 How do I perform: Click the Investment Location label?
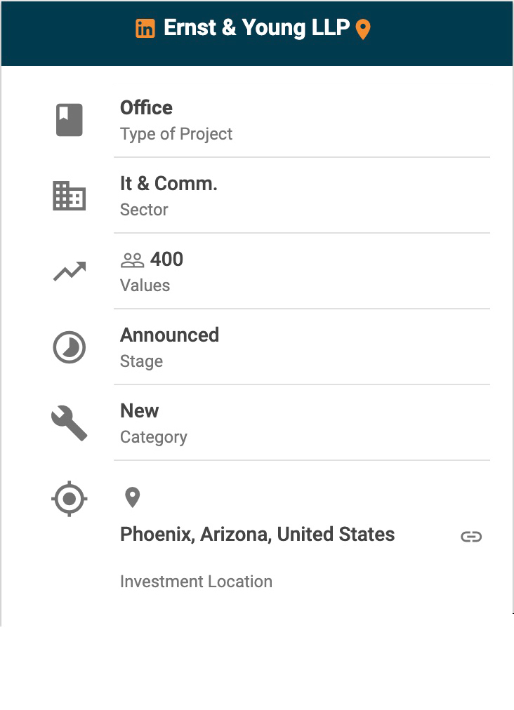coord(196,582)
